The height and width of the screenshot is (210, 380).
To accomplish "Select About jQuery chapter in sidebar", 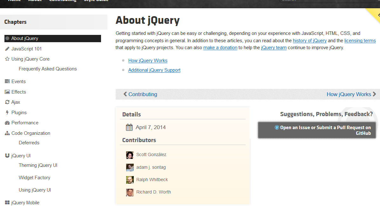I will pyautogui.click(x=25, y=38).
